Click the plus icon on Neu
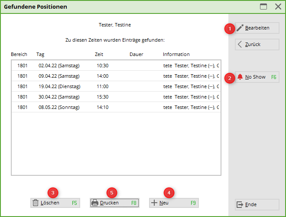 (x=154, y=203)
